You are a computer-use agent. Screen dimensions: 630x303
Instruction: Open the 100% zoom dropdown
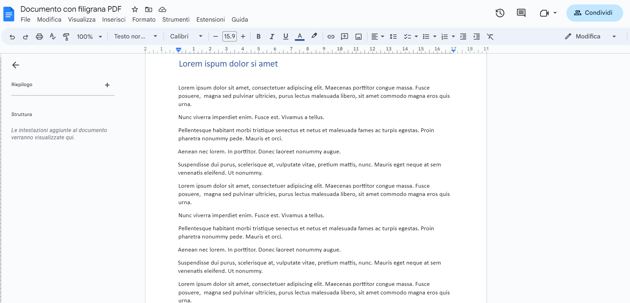click(89, 37)
